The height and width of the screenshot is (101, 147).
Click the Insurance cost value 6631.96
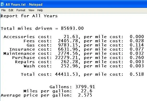click(x=68, y=49)
